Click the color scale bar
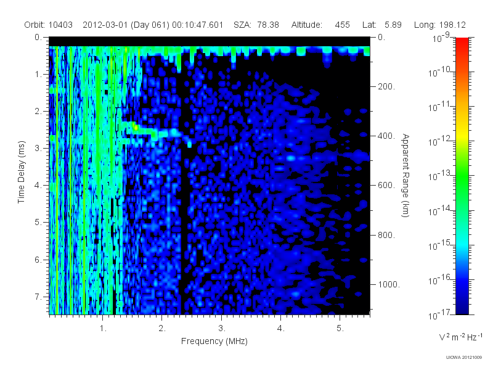This screenshot has height=370, width=493. pos(462,176)
